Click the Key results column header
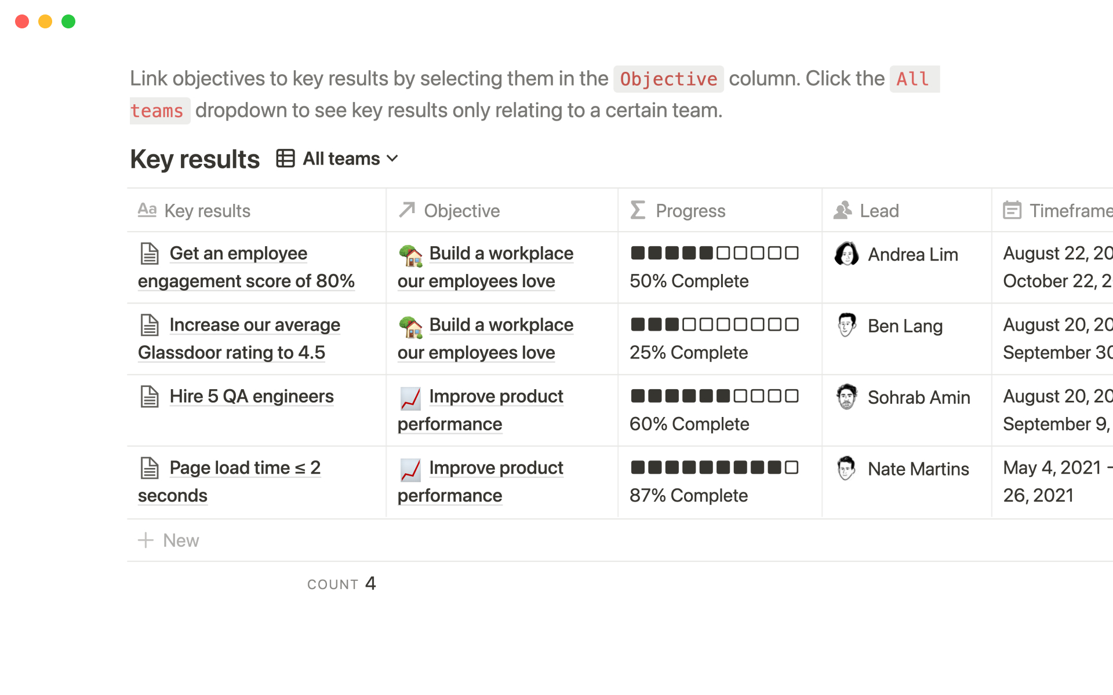 click(207, 211)
